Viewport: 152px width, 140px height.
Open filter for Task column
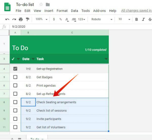106,59
